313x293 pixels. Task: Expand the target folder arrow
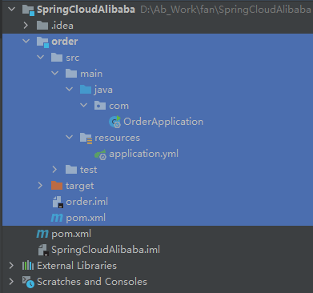coord(40,186)
